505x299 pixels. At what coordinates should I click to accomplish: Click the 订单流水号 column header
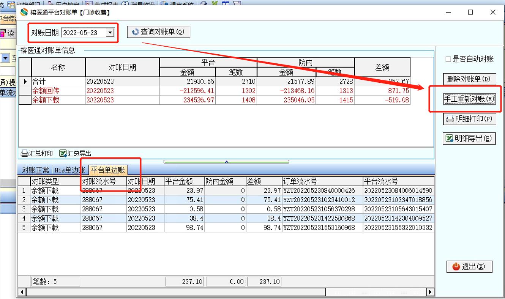click(x=322, y=181)
